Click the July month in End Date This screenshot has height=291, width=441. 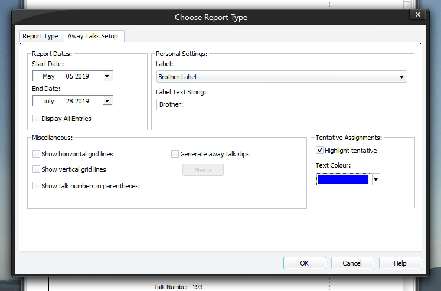click(x=48, y=101)
